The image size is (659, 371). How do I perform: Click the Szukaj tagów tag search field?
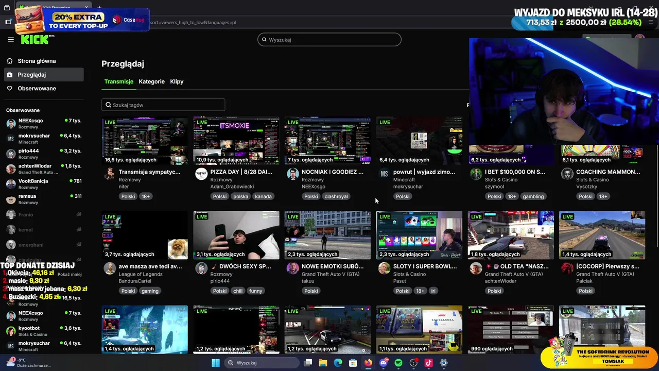click(163, 105)
